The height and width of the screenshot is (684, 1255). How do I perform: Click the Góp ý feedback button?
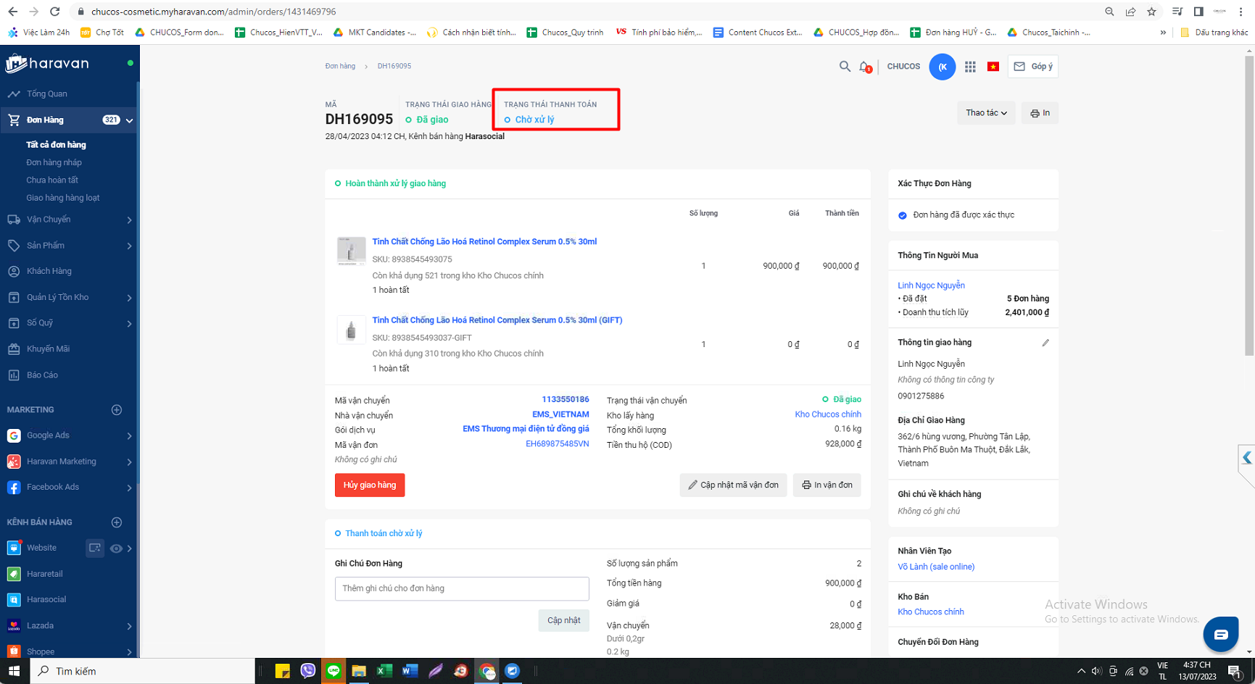tap(1033, 67)
